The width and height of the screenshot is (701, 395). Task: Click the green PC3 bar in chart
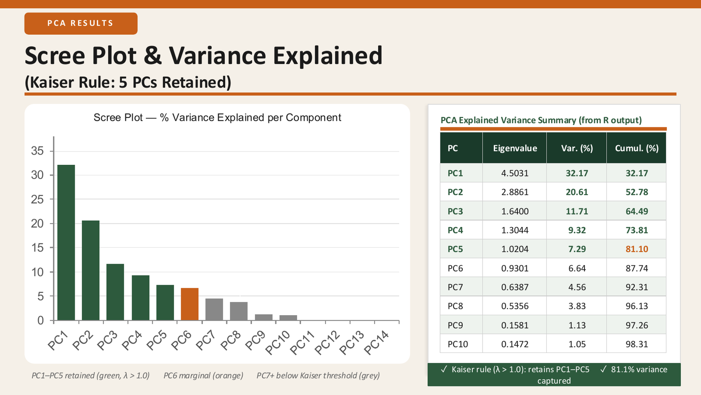coord(115,292)
